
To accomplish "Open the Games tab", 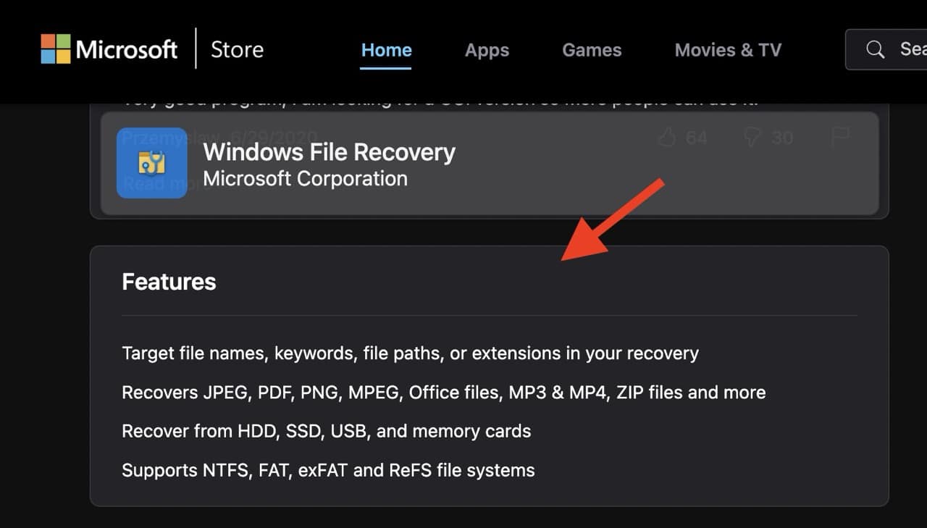I will (x=592, y=50).
